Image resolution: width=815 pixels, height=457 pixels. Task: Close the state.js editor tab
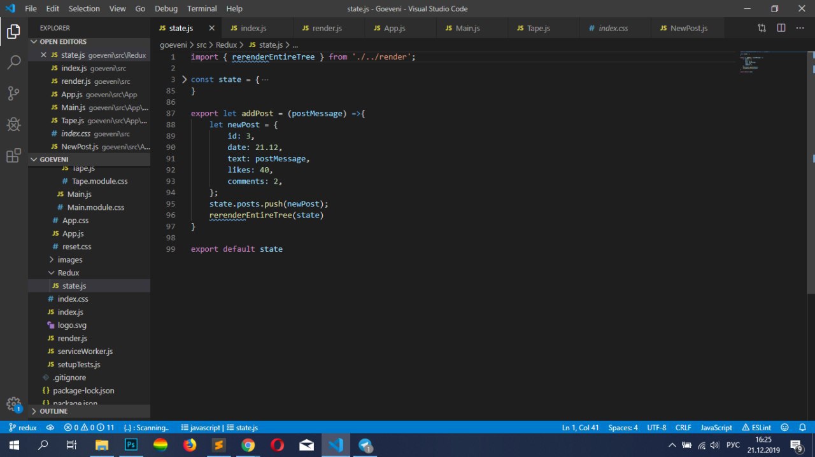(x=212, y=28)
